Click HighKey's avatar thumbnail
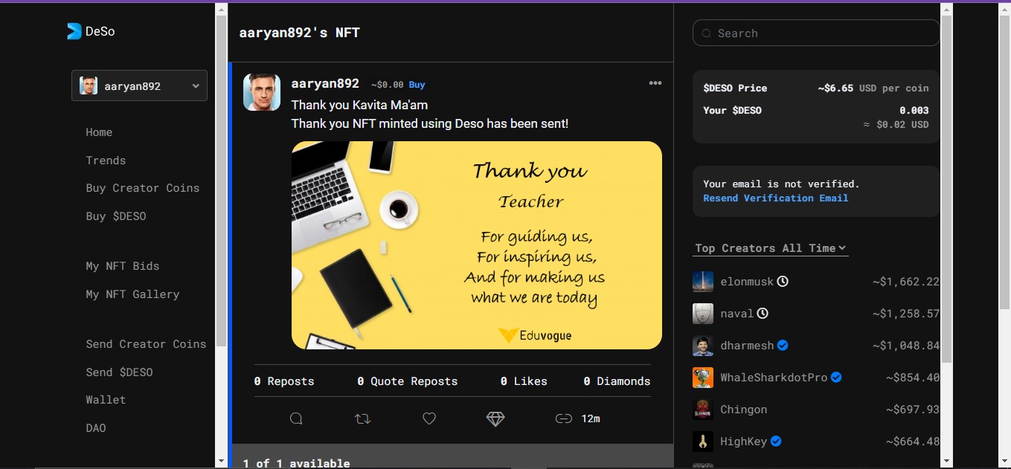Image resolution: width=1011 pixels, height=469 pixels. (703, 441)
